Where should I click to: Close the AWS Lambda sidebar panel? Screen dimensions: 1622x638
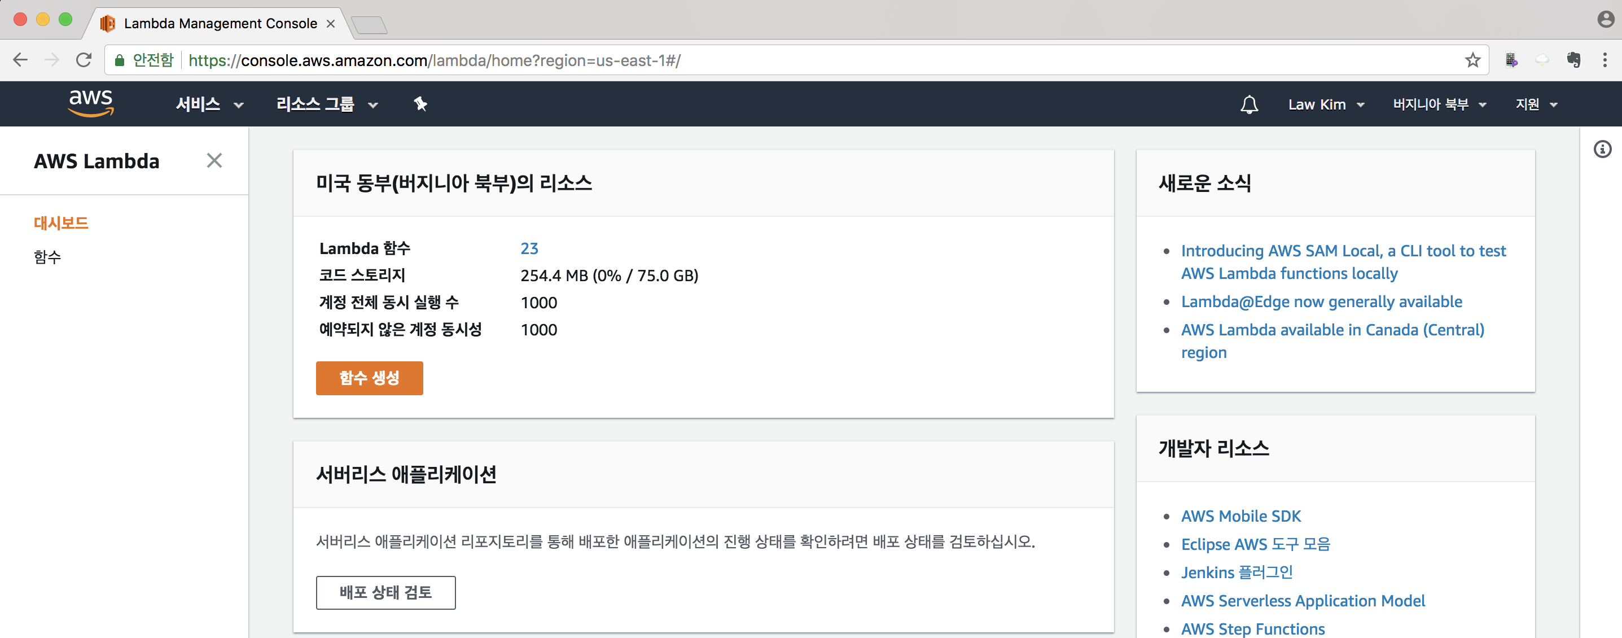(x=214, y=160)
